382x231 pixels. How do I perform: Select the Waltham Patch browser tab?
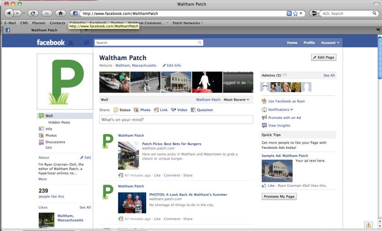pos(41,30)
